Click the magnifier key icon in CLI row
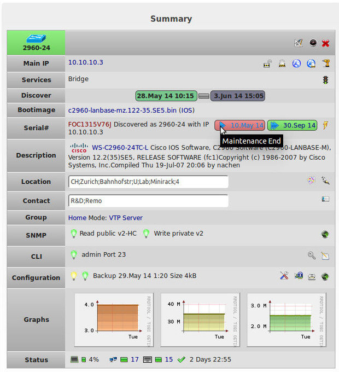 tap(312, 255)
